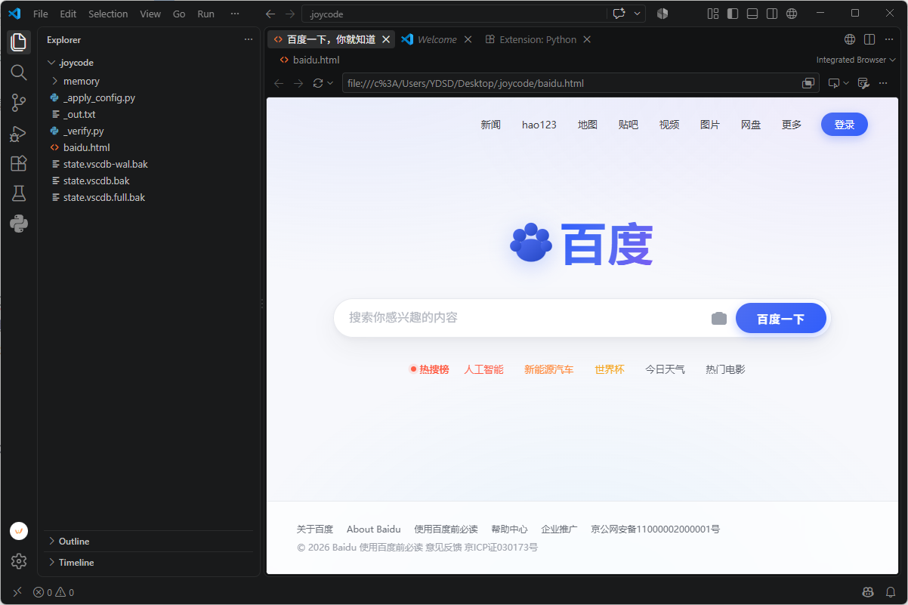Open the Extensions view
This screenshot has height=605, width=908.
pos(19,163)
